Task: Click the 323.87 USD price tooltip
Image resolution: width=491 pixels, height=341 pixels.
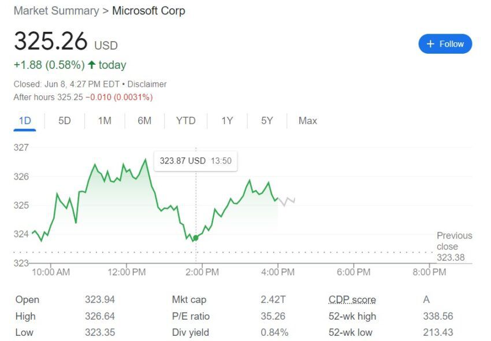Action: [x=195, y=161]
